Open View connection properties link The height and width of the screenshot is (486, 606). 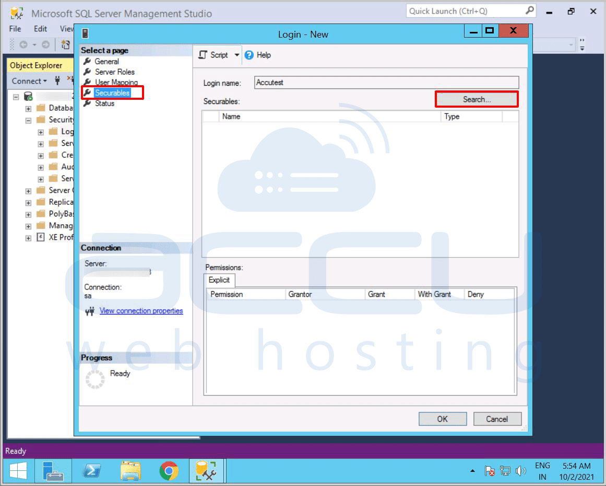pos(141,311)
